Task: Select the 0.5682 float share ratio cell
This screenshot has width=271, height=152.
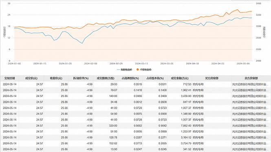Action: [x=138, y=126]
